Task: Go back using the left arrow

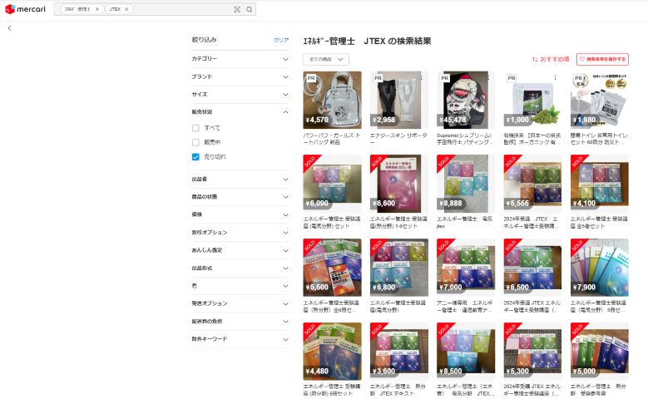Action: (x=9, y=28)
